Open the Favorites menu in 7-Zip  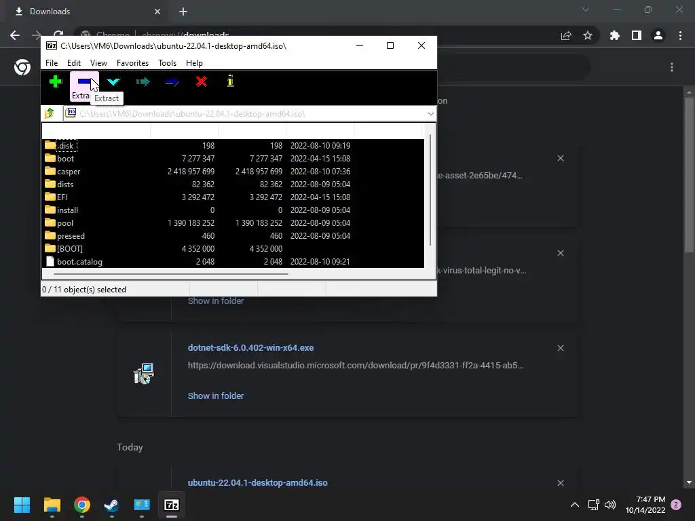click(132, 63)
